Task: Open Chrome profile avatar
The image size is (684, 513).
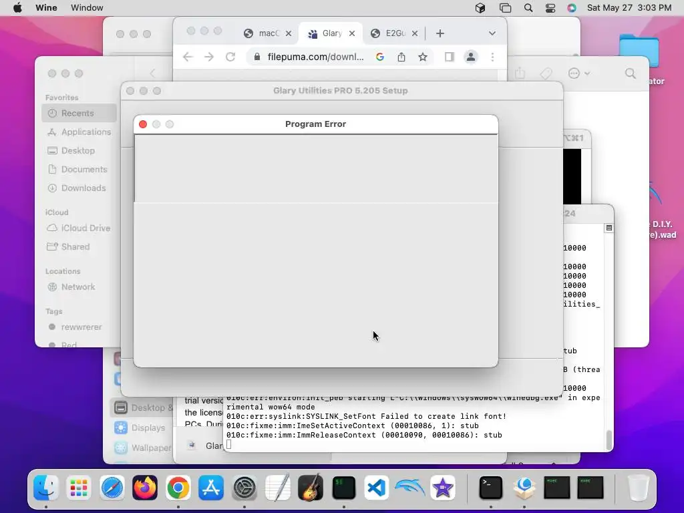Action: tap(471, 57)
